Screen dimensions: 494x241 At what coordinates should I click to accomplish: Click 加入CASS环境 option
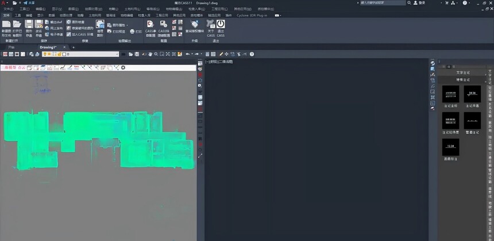click(x=80, y=34)
